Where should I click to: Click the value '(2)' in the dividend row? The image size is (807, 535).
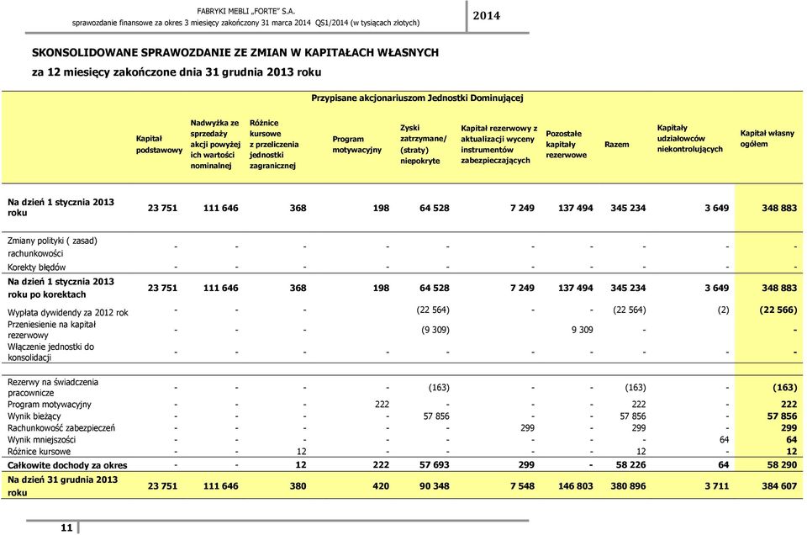[x=723, y=310]
